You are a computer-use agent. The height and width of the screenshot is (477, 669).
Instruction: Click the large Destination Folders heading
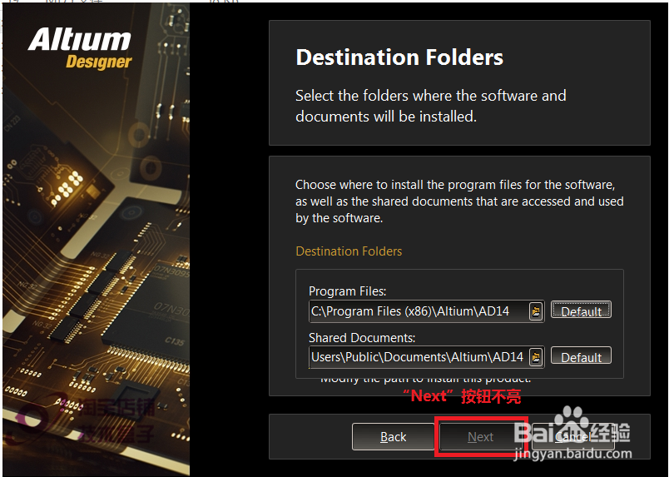(399, 57)
